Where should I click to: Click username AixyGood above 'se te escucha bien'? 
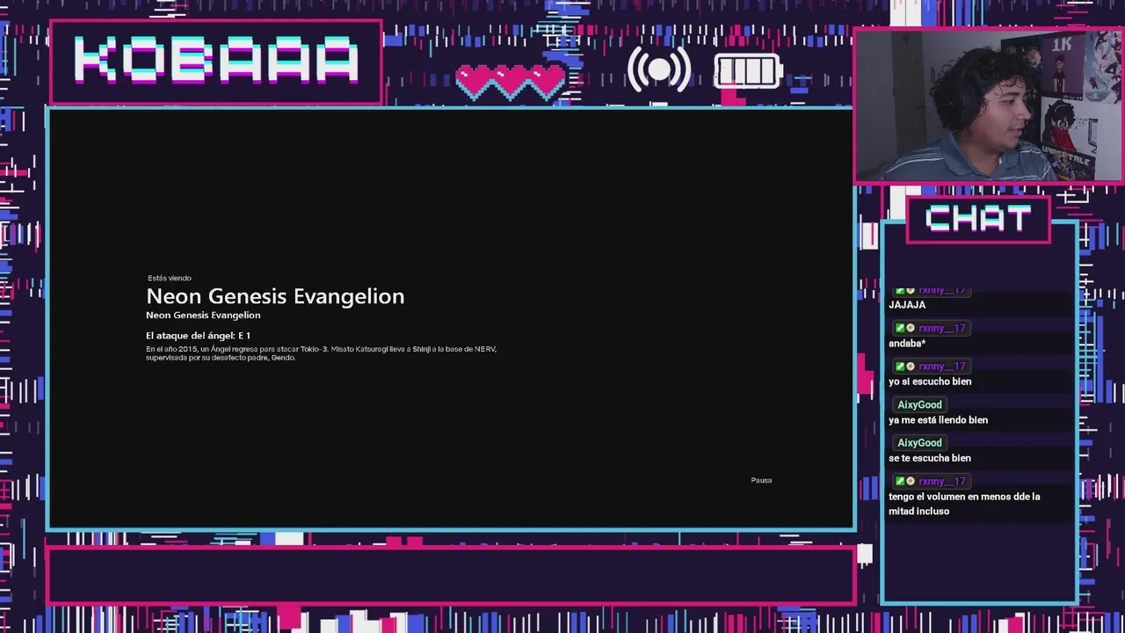[919, 443]
